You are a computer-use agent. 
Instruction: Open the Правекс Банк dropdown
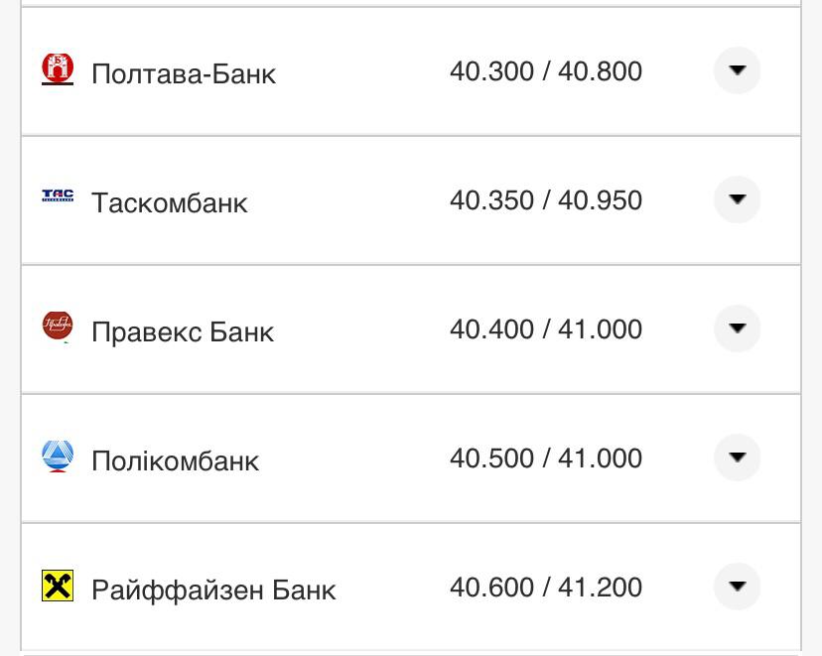click(737, 328)
